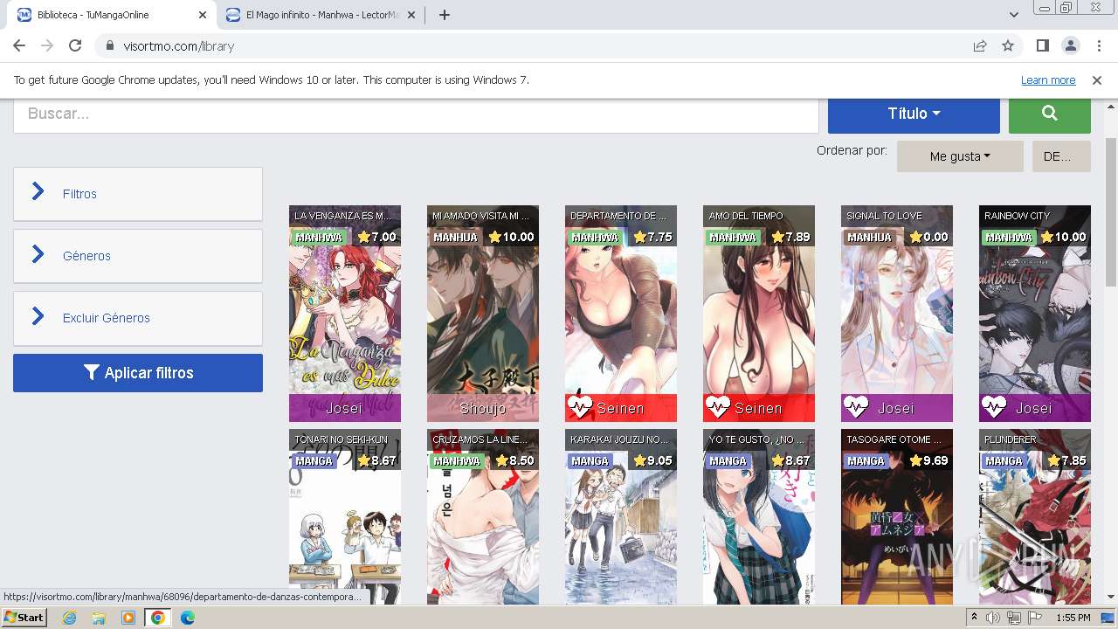Open Mi Amado Visita Mi... manhua card
1118x629 pixels.
tap(483, 314)
